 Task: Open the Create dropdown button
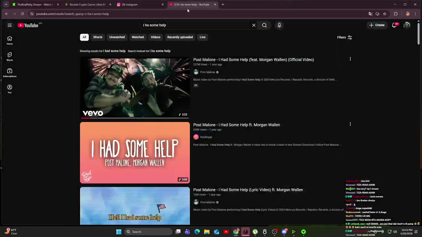[x=377, y=25]
